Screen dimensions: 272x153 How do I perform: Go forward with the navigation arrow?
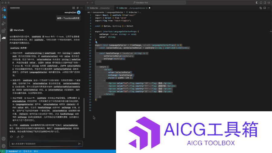pyautogui.click(x=92, y=3)
